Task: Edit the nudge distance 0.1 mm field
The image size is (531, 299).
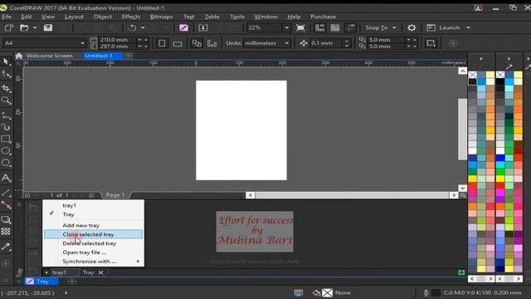Action: [325, 43]
